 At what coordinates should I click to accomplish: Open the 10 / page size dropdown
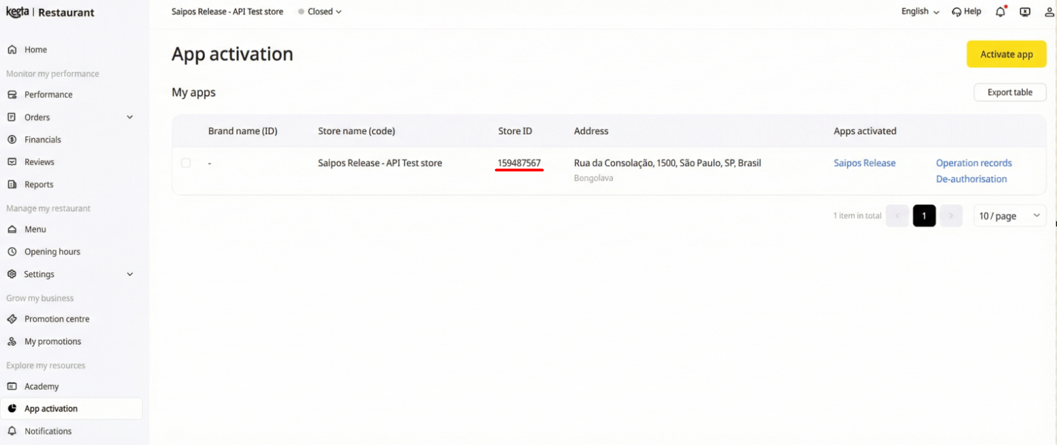[1009, 216]
